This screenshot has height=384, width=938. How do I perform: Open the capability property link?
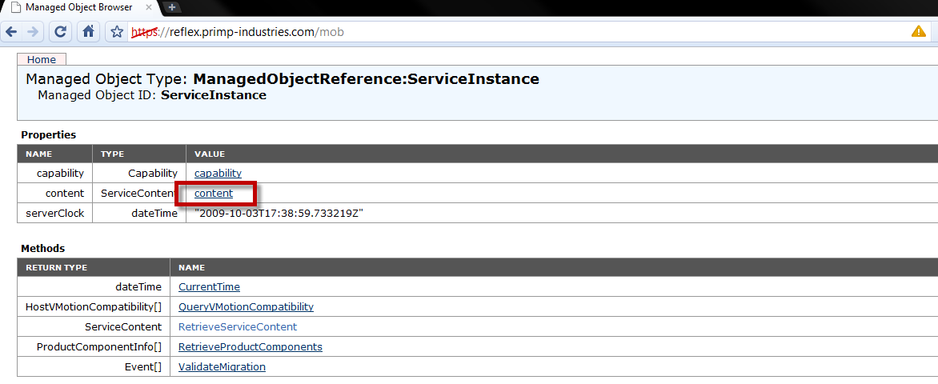tap(218, 173)
